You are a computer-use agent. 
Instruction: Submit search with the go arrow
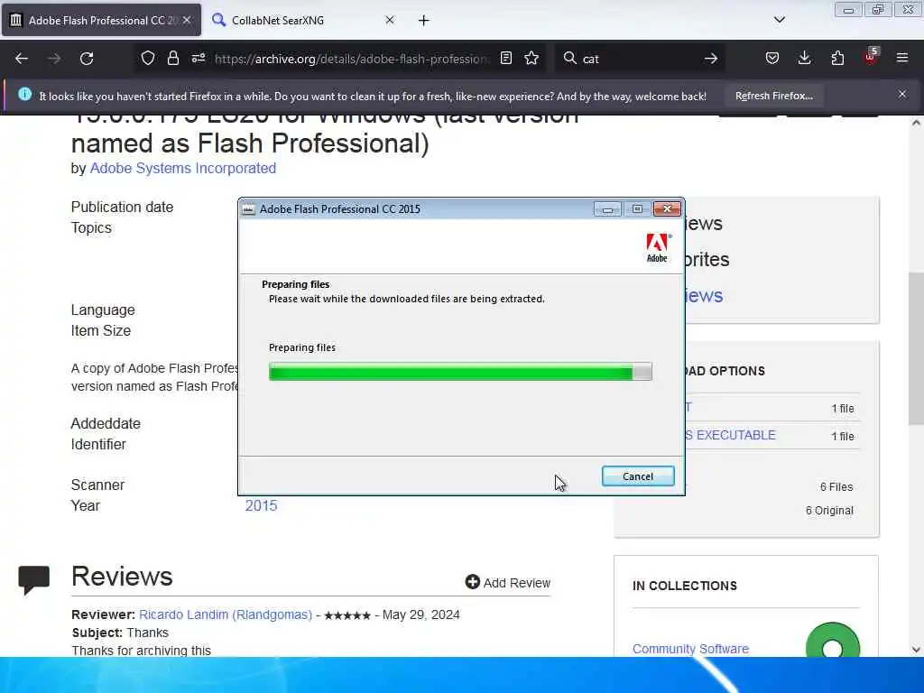click(x=711, y=59)
